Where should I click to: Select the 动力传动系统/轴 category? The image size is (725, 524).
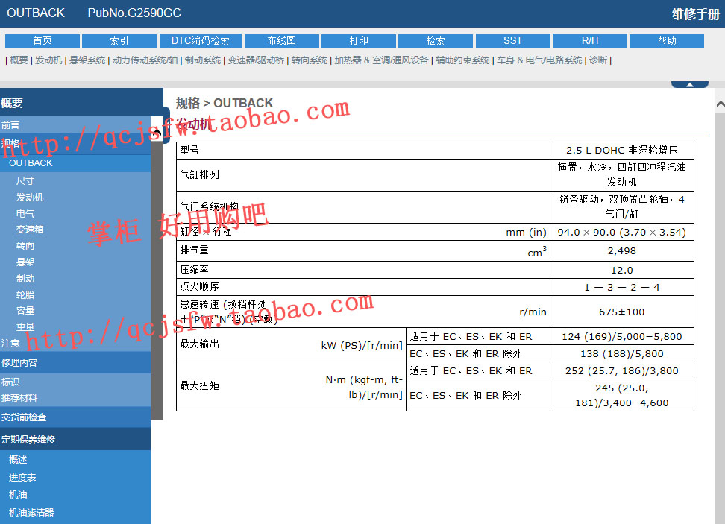pos(145,60)
